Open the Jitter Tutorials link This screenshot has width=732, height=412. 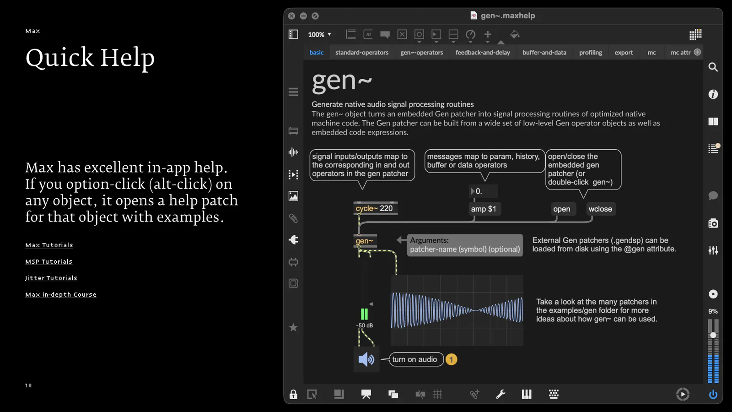51,278
